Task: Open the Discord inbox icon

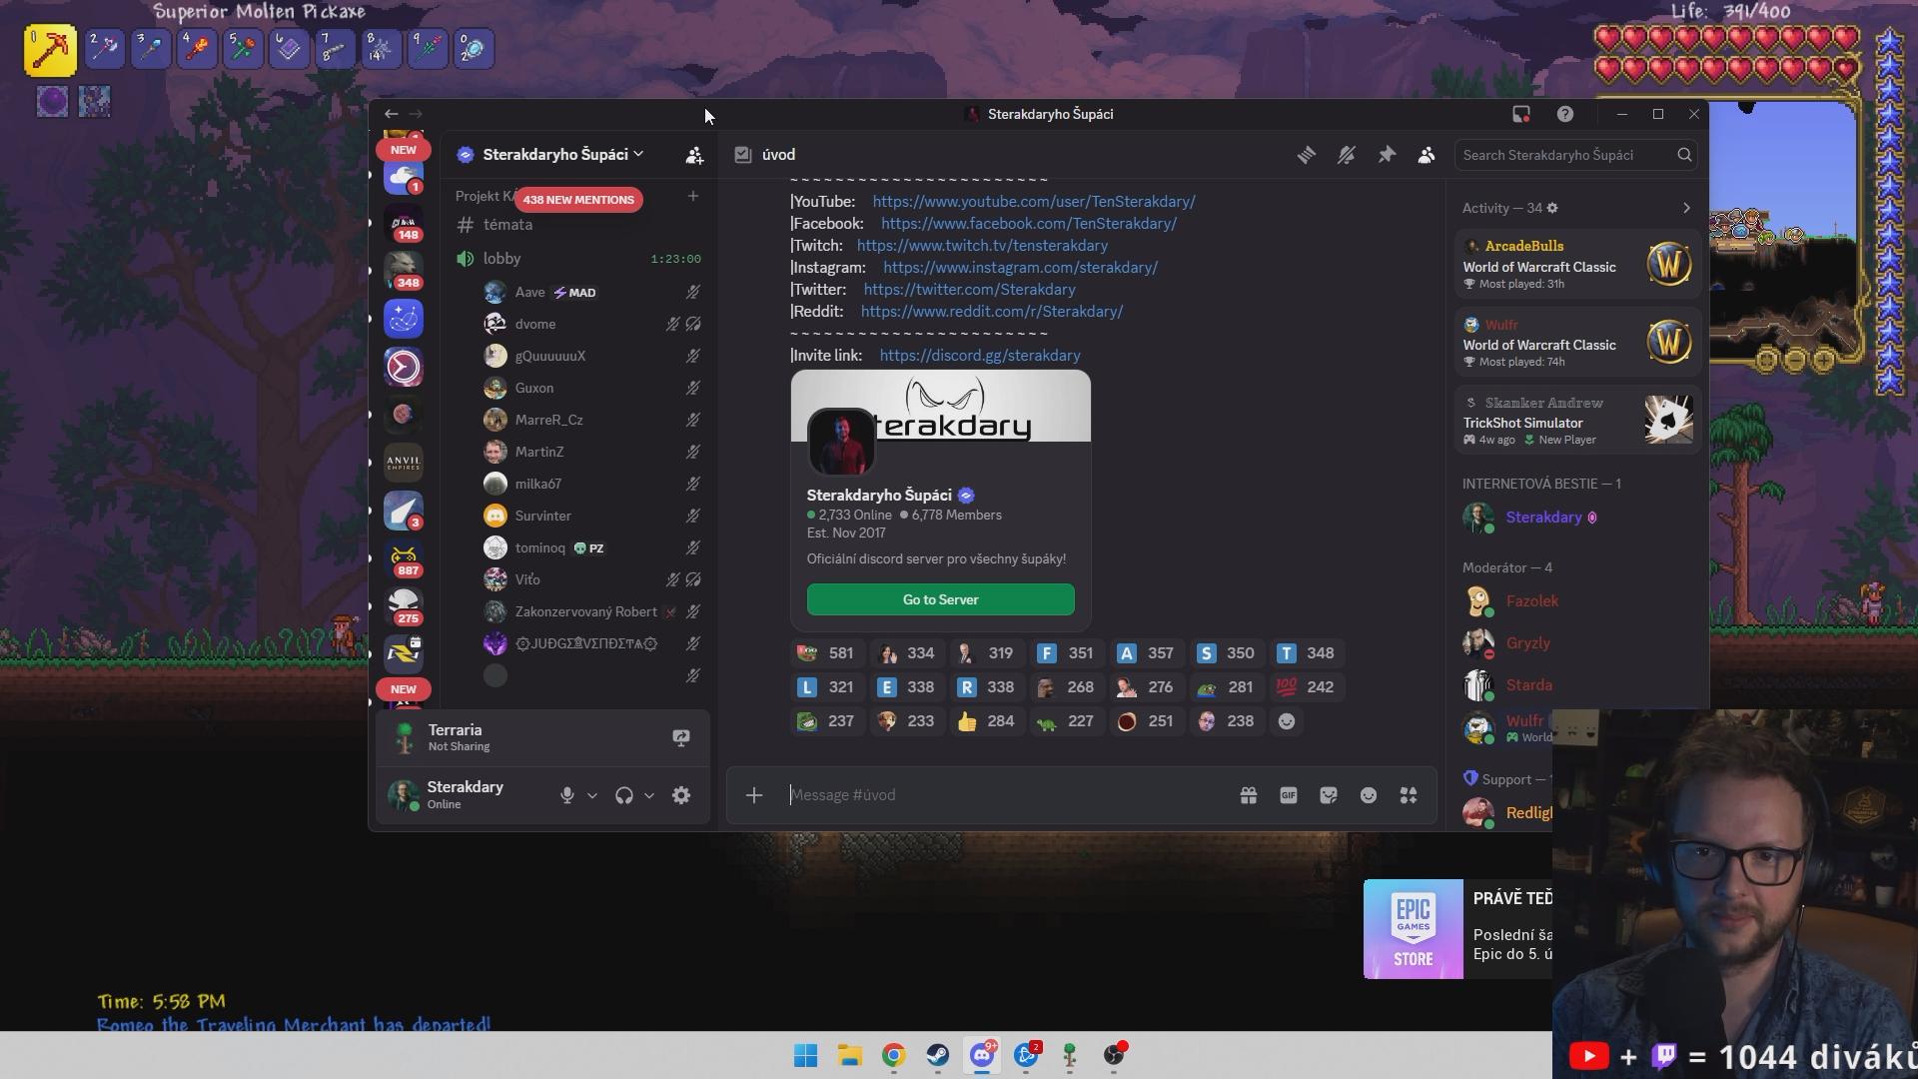Action: click(x=1520, y=114)
